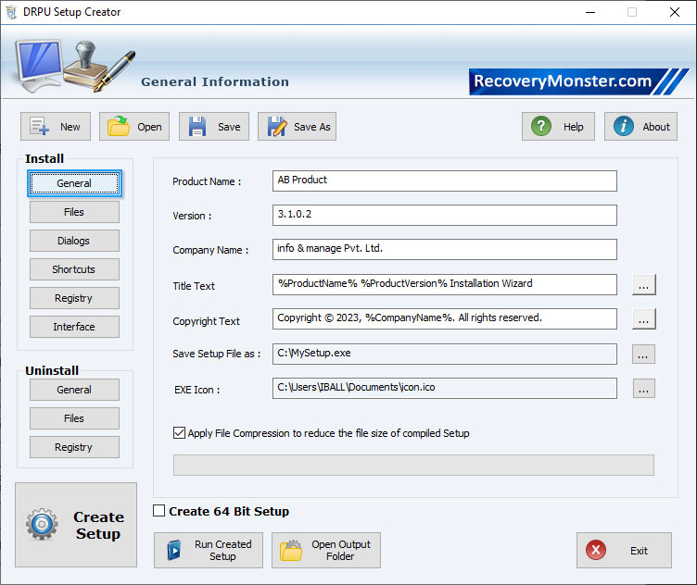Open Install Registry section
This screenshot has width=697, height=585.
(x=74, y=298)
